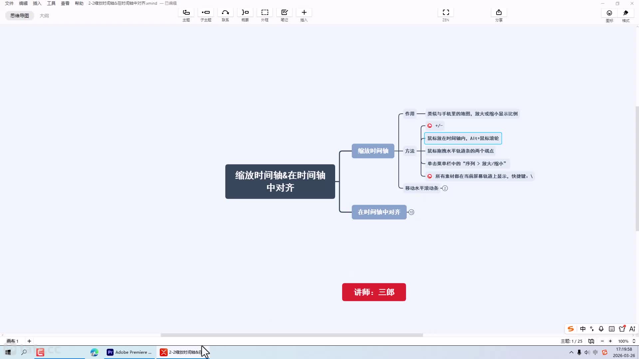Click the horizontal canvas scrollbar

tap(292, 335)
